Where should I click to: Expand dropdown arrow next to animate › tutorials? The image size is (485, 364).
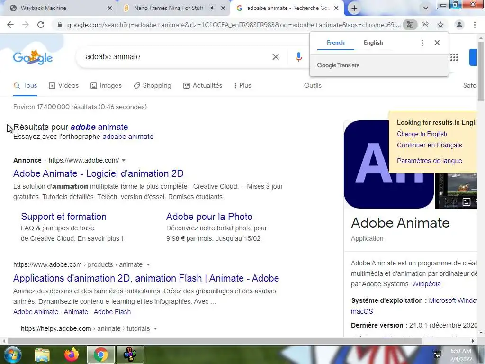tap(155, 329)
